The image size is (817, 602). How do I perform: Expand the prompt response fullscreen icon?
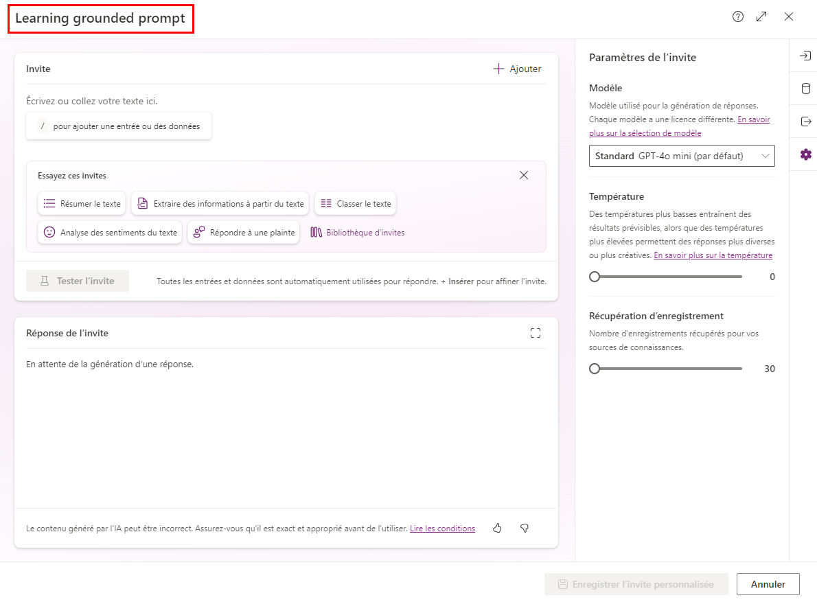535,334
